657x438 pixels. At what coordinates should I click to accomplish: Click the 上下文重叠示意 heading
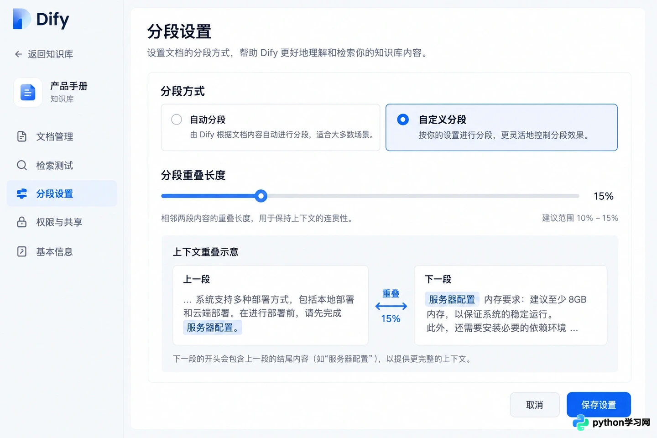click(205, 252)
